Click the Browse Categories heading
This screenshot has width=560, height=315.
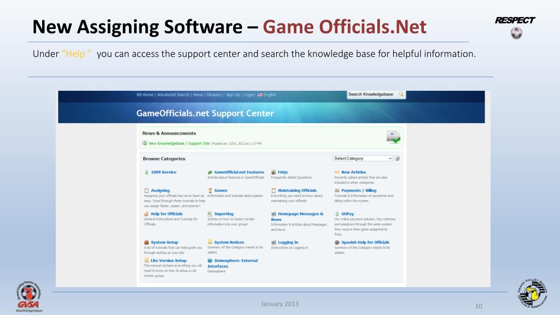click(x=164, y=159)
